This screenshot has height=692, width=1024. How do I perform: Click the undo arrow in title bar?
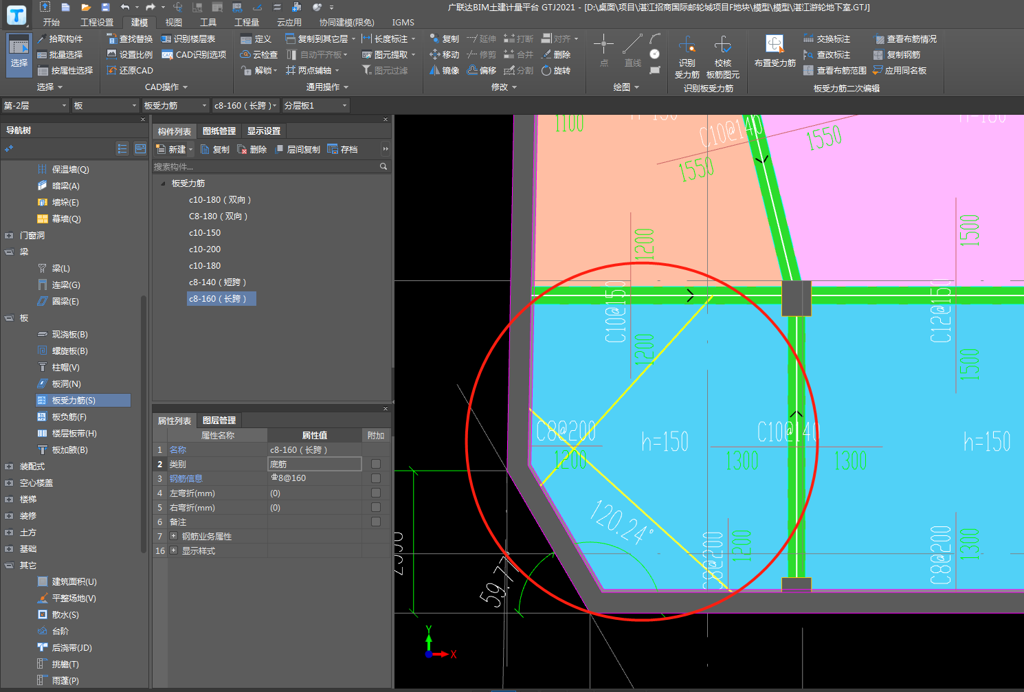(125, 7)
